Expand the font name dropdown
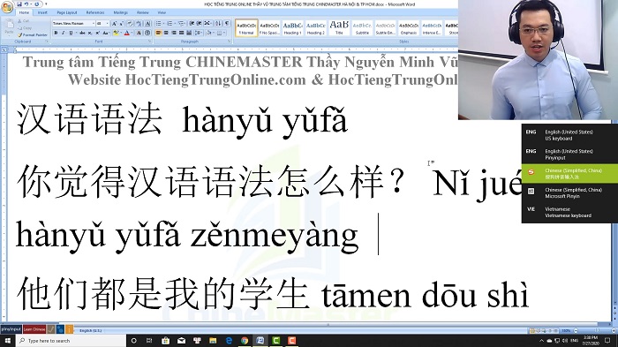 point(94,24)
